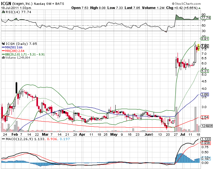
Task: Click the blue 3.66 moving average tag
Action: click(205, 94)
